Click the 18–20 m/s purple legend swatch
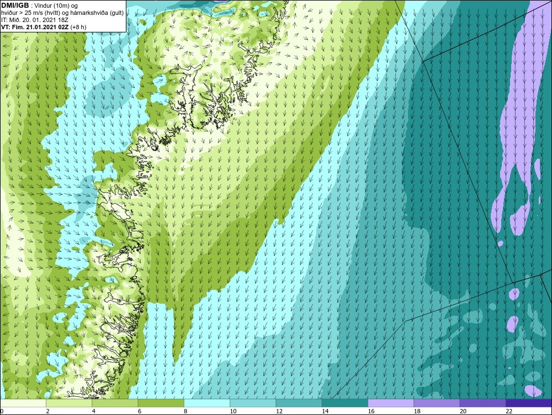This screenshot has height=415, width=552. click(x=437, y=403)
